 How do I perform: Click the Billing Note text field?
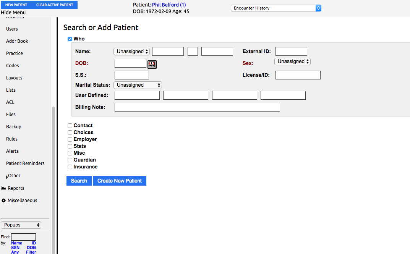click(x=197, y=107)
